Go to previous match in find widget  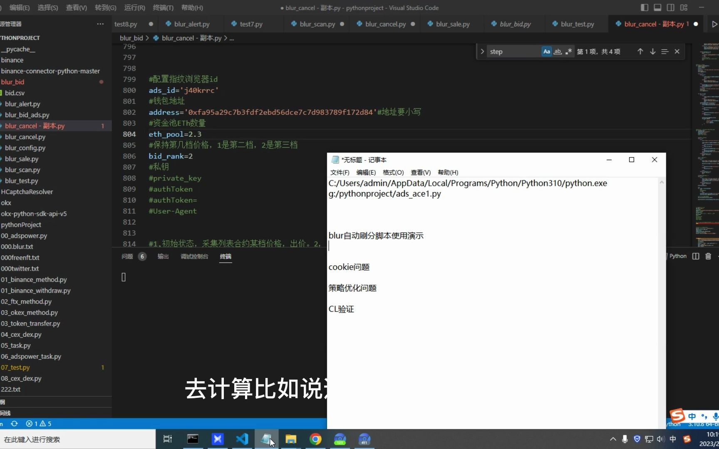(640, 52)
